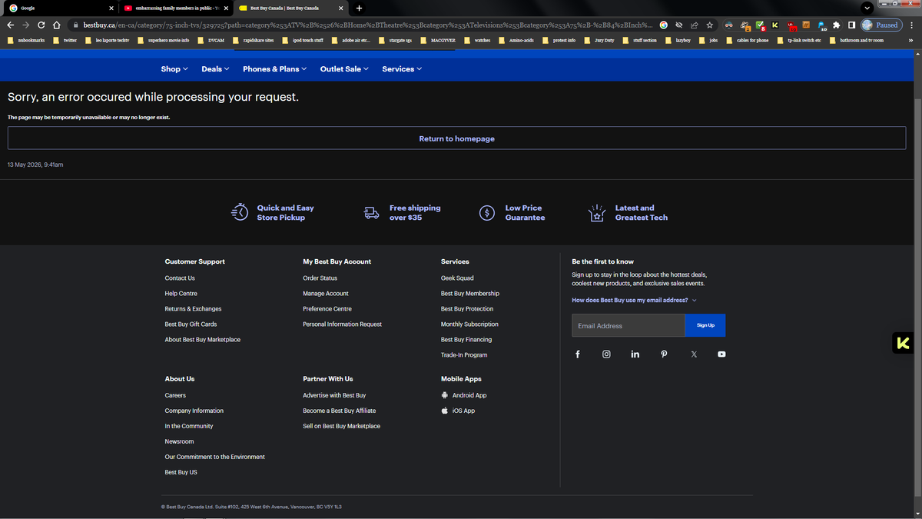Viewport: 922px width, 519px height.
Task: Expand How does Best Buy use my email
Action: click(x=634, y=300)
